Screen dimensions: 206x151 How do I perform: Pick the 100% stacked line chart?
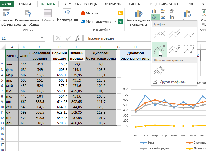tap(189, 34)
